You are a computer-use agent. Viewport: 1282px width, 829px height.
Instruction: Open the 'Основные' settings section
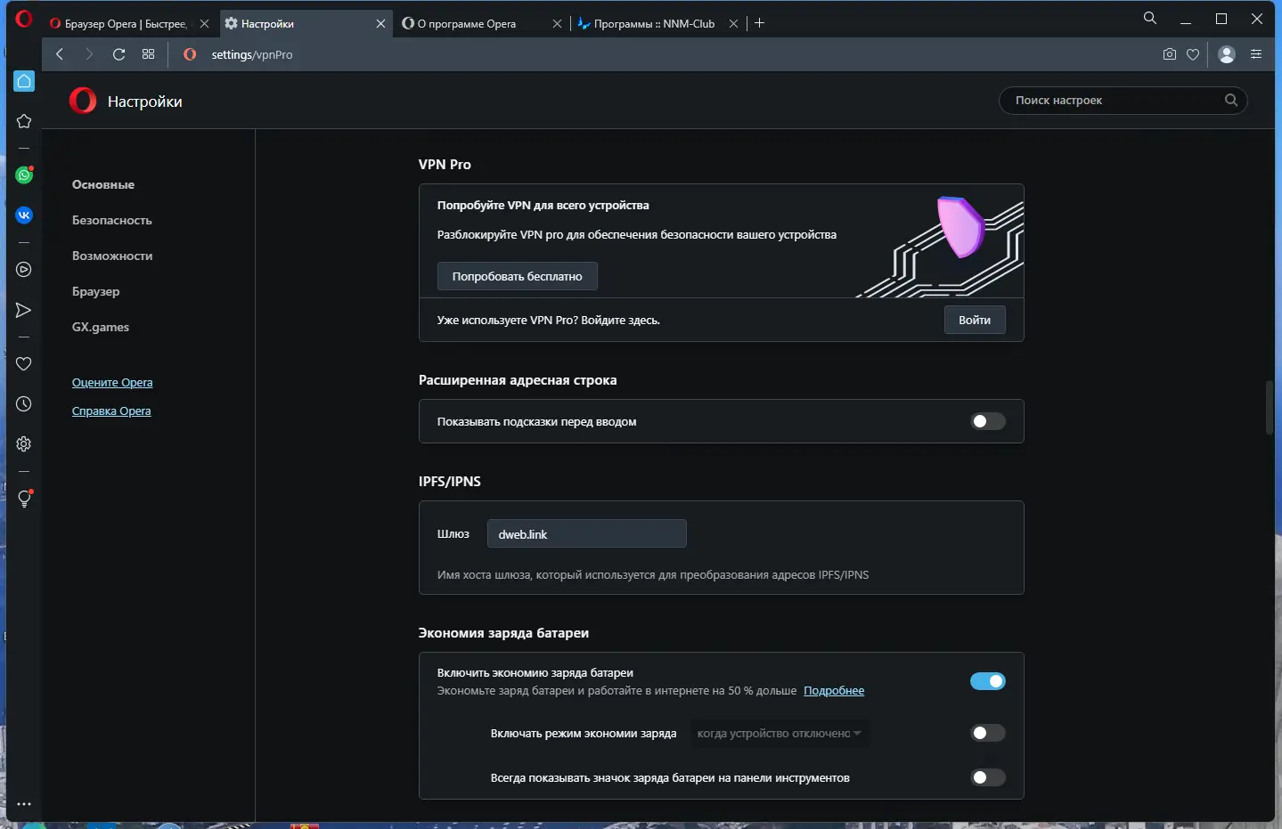103,184
